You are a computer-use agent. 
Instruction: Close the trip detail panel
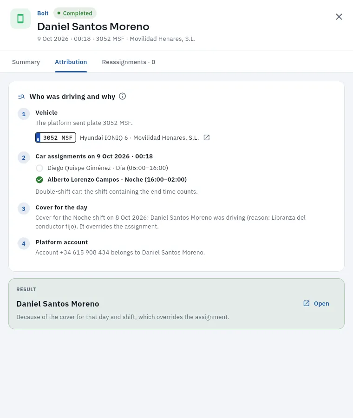(339, 17)
